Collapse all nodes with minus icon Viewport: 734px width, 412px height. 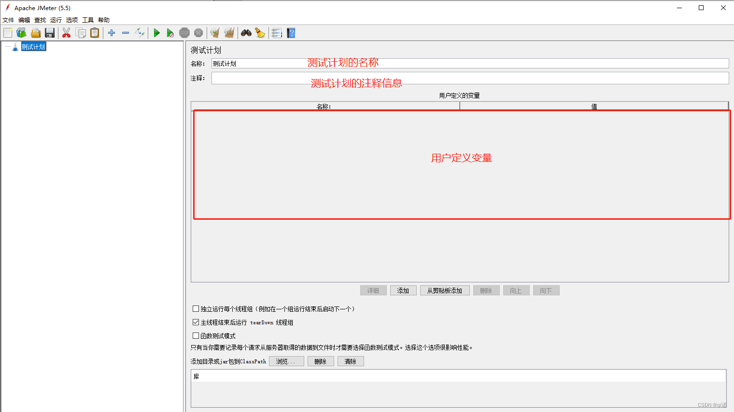[126, 33]
